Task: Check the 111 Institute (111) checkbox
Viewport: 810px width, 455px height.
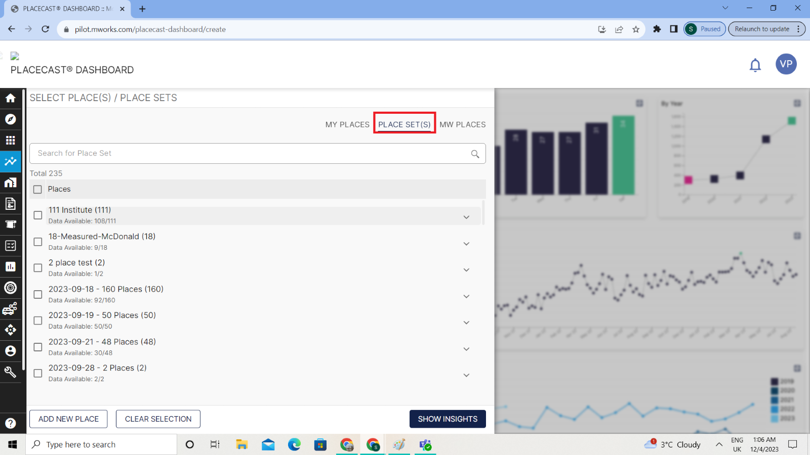Action: pos(37,215)
